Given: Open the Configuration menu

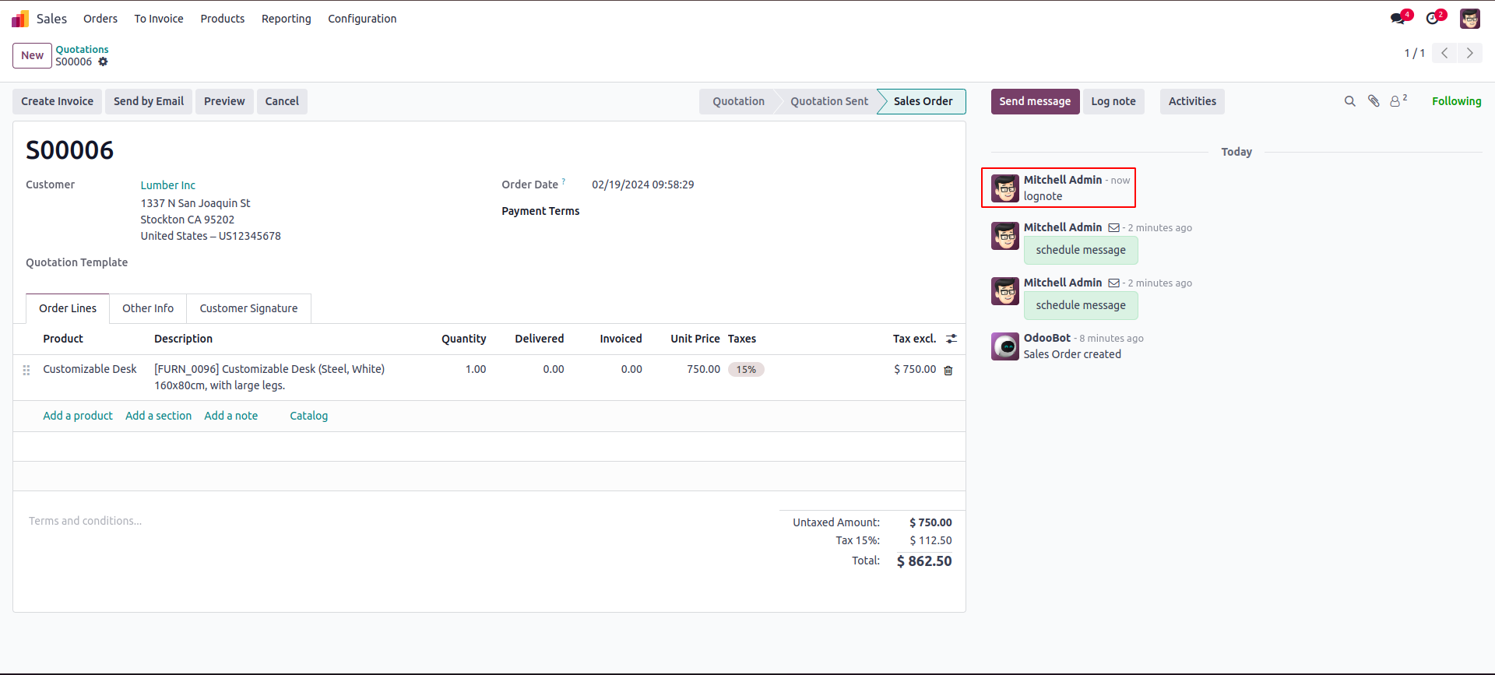Looking at the screenshot, I should 362,19.
